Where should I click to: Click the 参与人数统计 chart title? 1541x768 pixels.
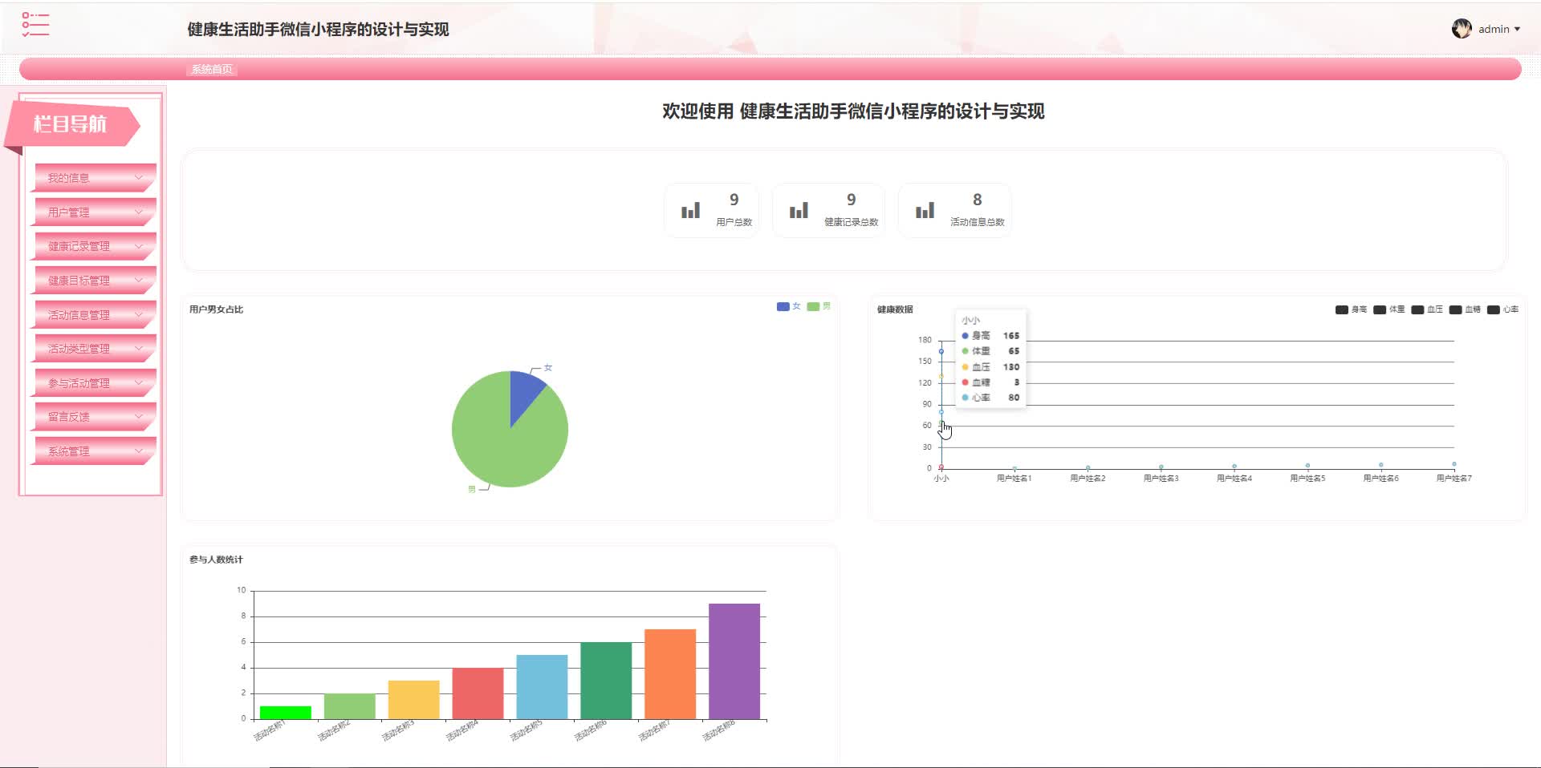(x=216, y=560)
